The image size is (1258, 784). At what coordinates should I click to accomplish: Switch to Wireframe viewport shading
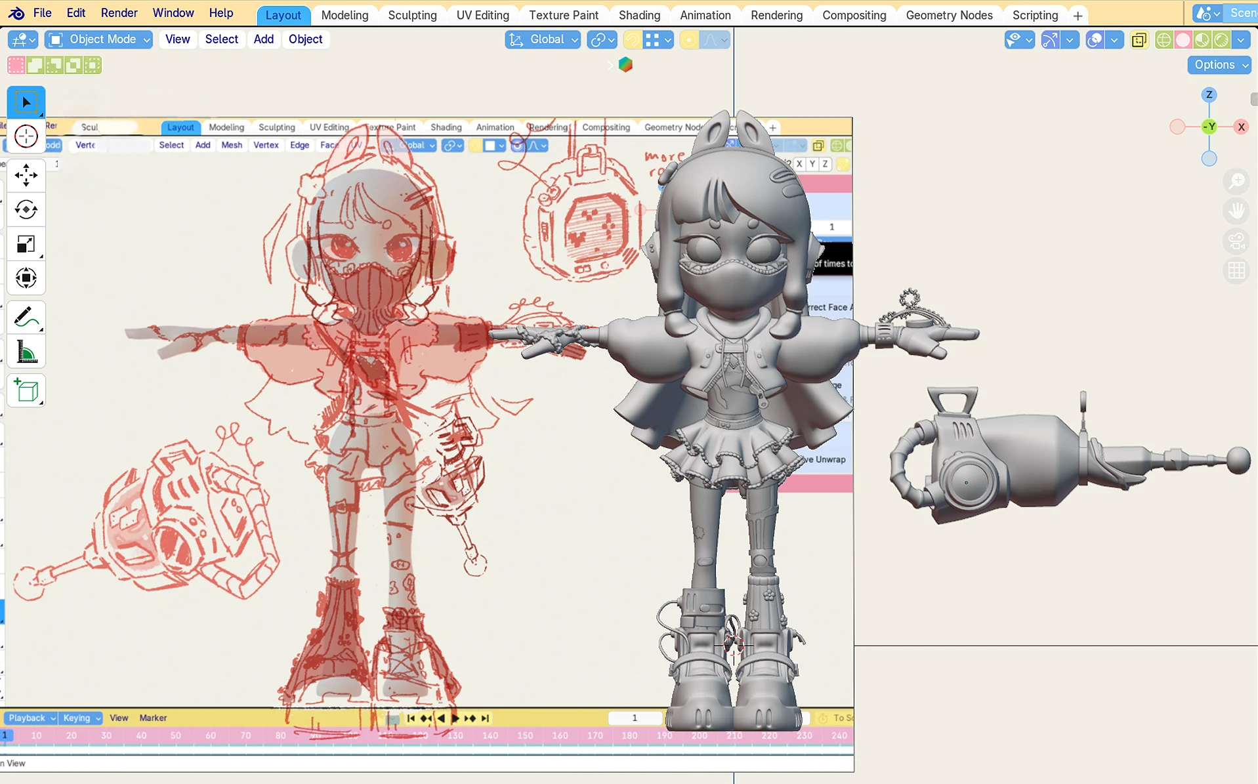(1164, 40)
